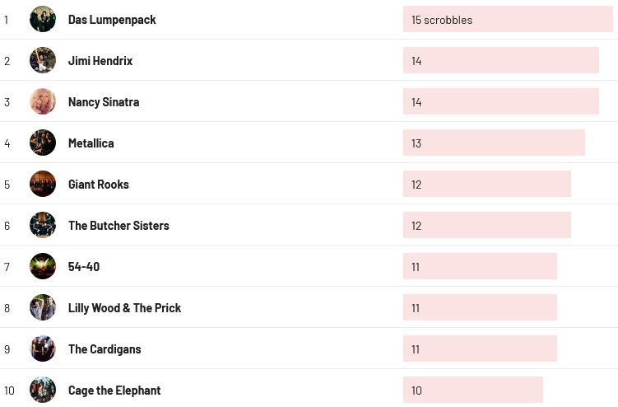
Task: Select the Metallica avatar thumbnail
Action: [x=43, y=143]
